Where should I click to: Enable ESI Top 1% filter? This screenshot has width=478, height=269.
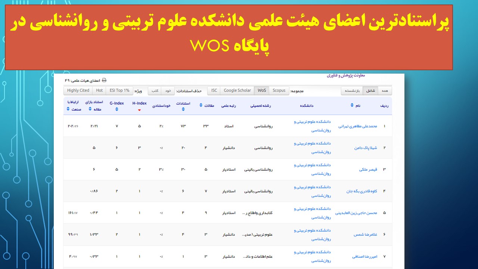[119, 90]
